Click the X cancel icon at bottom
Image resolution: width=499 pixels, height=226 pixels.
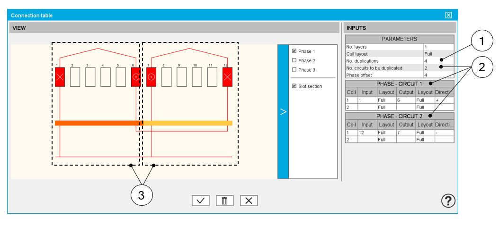tap(249, 200)
